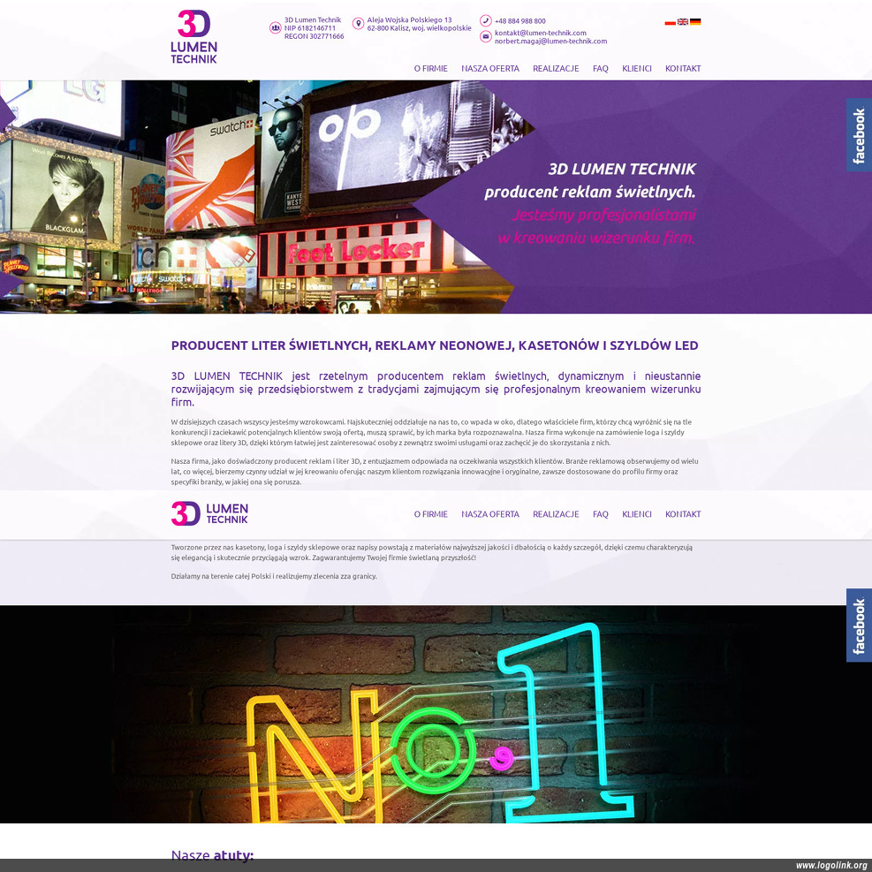Click the norbert.magaj@lumen-technik.com email link
872x872 pixels.
pos(550,42)
